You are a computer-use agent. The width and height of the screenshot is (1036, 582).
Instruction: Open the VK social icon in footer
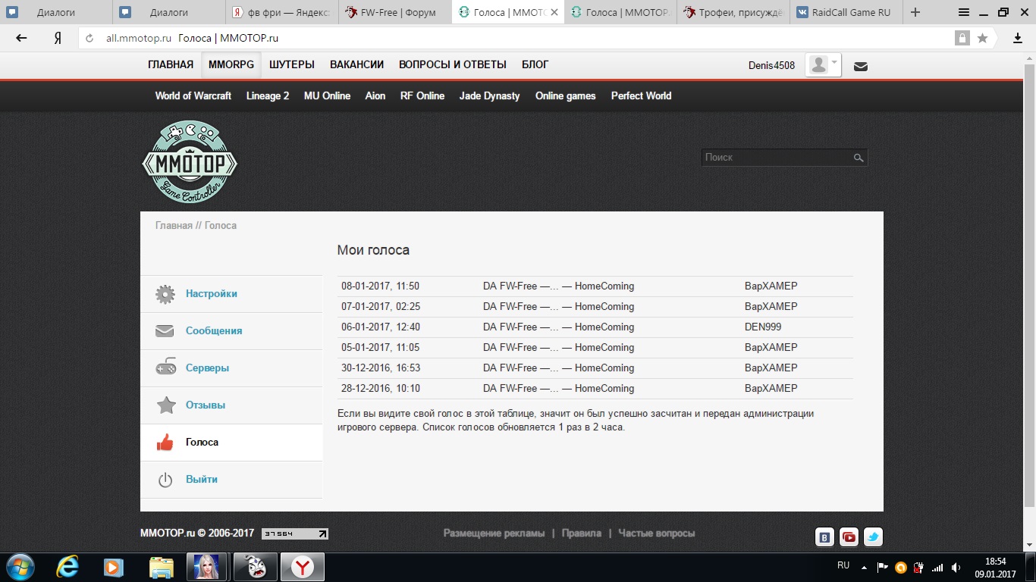tap(824, 537)
